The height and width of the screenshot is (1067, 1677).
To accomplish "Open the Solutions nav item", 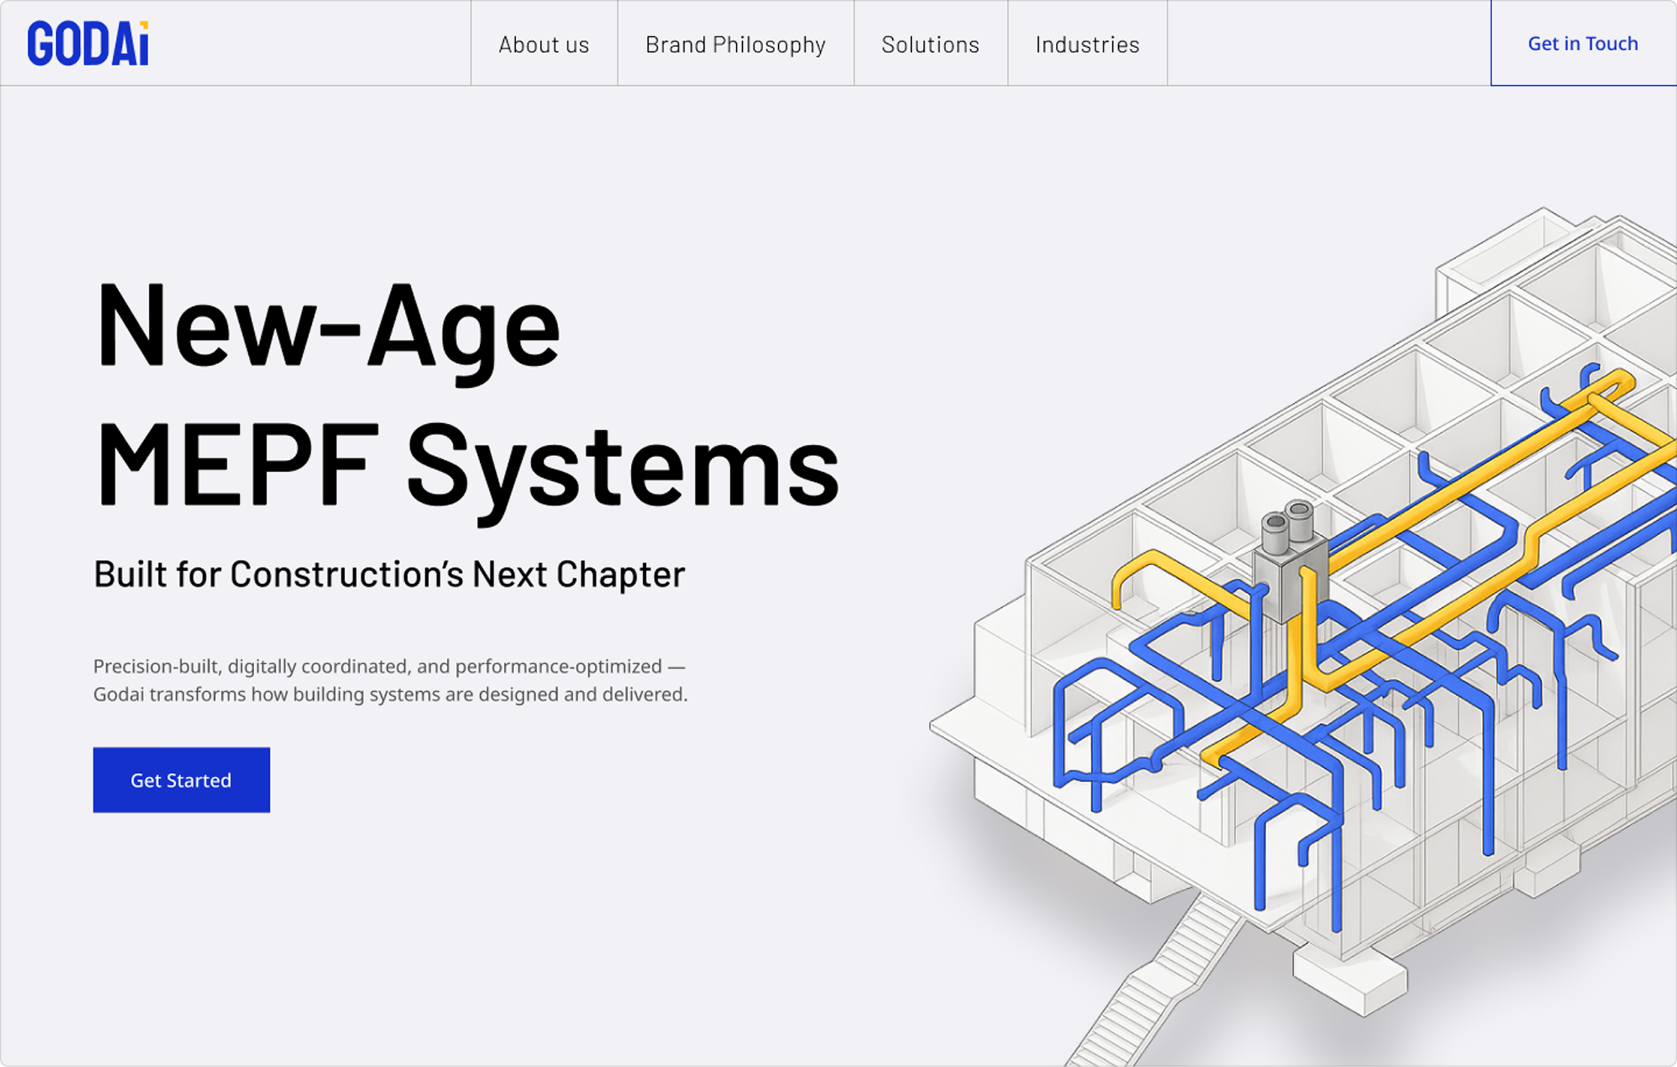I will pyautogui.click(x=930, y=45).
